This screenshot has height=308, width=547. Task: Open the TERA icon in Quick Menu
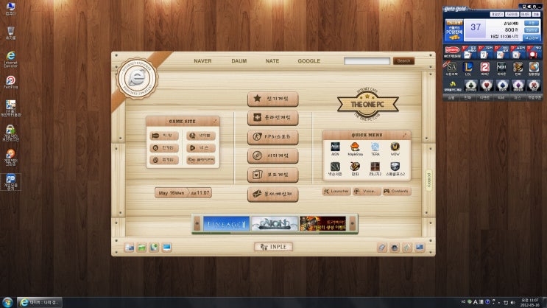375,147
